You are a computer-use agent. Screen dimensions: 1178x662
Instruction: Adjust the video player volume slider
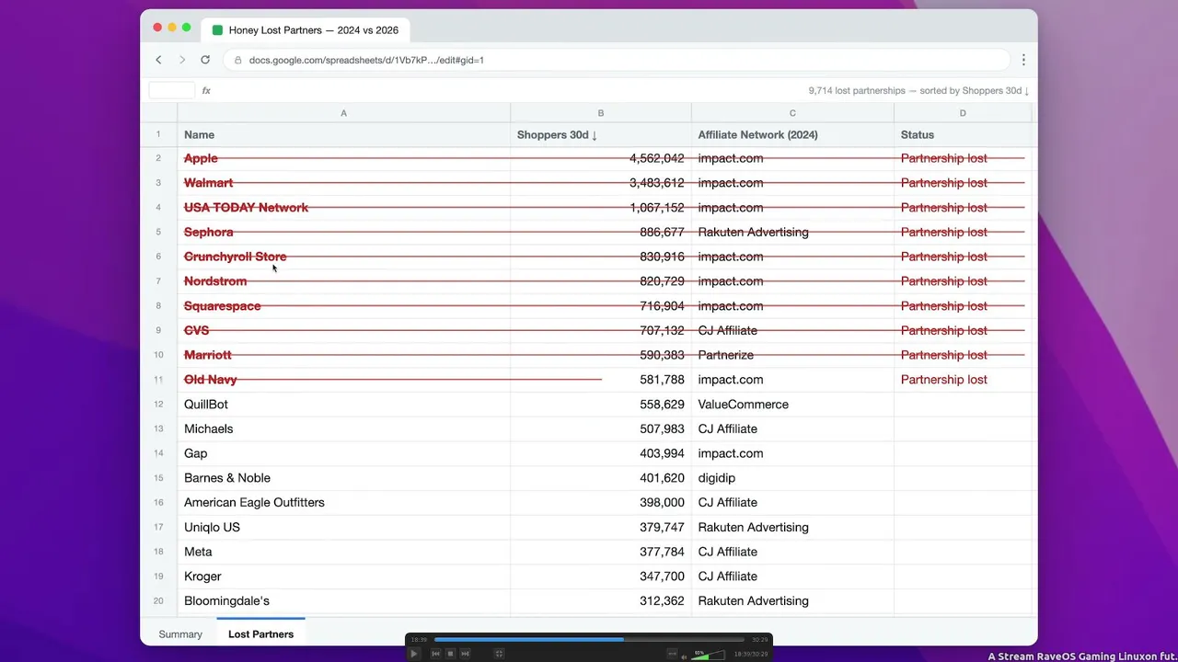pos(709,655)
